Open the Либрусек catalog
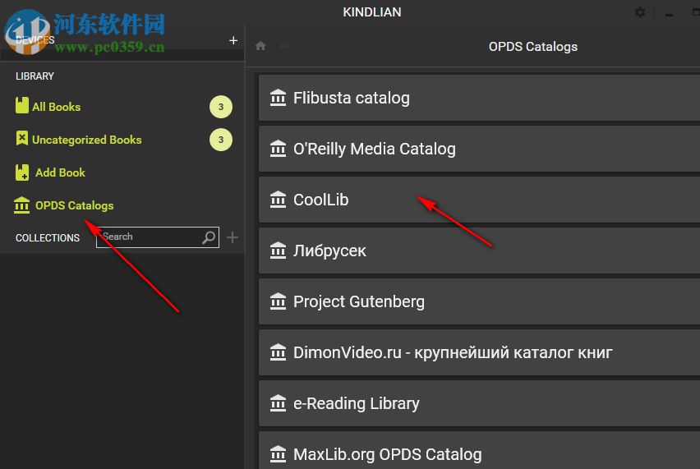The height and width of the screenshot is (469, 700). [479, 251]
